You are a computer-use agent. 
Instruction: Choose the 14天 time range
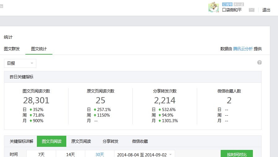tap(71, 154)
